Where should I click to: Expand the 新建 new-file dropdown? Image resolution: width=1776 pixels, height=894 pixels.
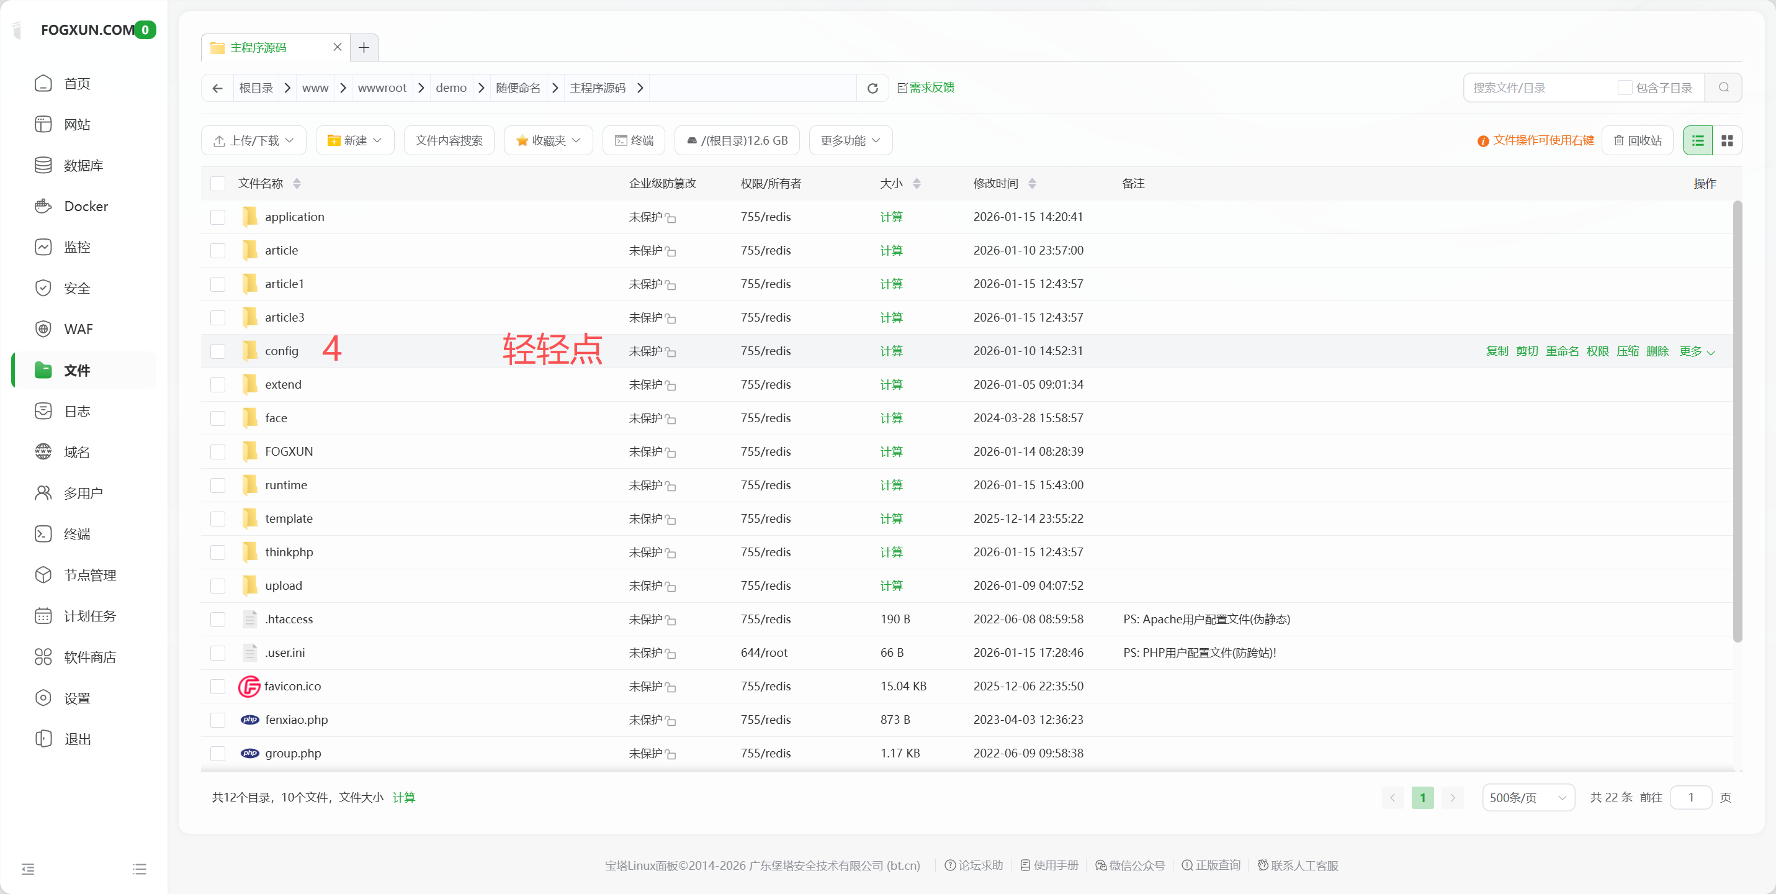pos(355,140)
